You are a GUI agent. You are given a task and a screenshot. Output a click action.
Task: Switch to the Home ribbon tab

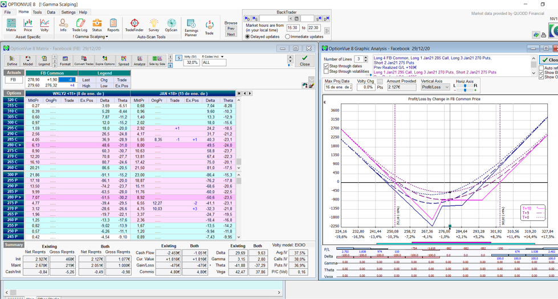click(23, 12)
